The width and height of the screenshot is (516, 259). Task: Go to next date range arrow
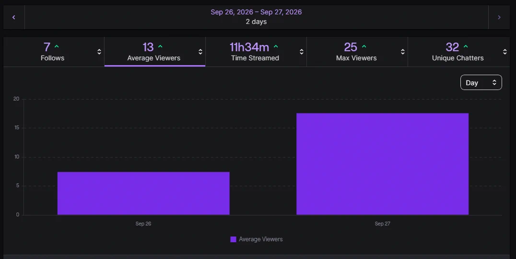point(499,17)
